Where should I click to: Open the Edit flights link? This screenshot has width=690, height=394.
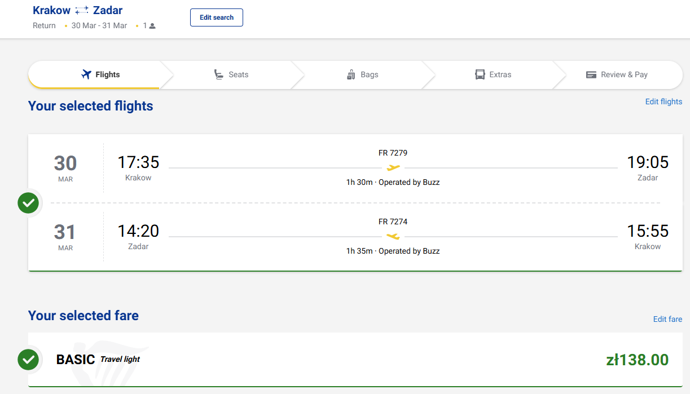pyautogui.click(x=663, y=101)
